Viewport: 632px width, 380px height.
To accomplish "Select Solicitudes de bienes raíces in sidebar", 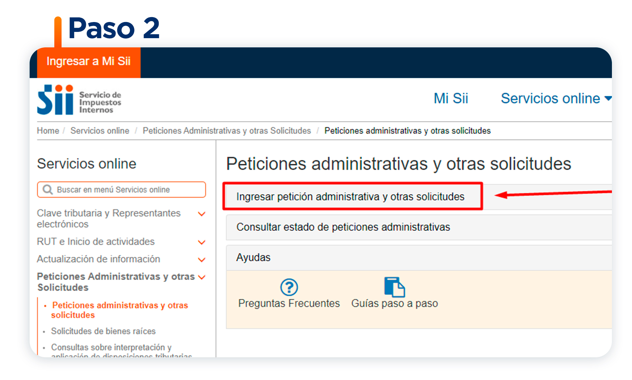I will point(104,331).
